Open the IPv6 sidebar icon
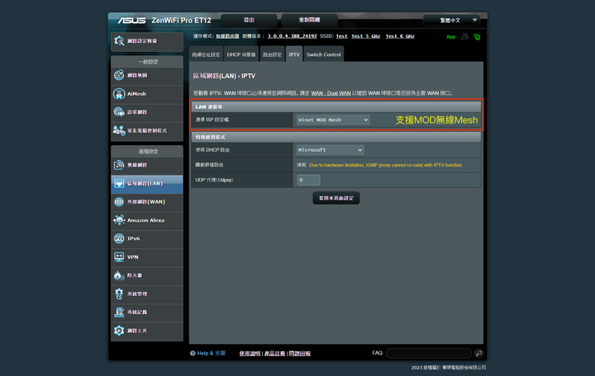The image size is (595, 376). (x=119, y=238)
